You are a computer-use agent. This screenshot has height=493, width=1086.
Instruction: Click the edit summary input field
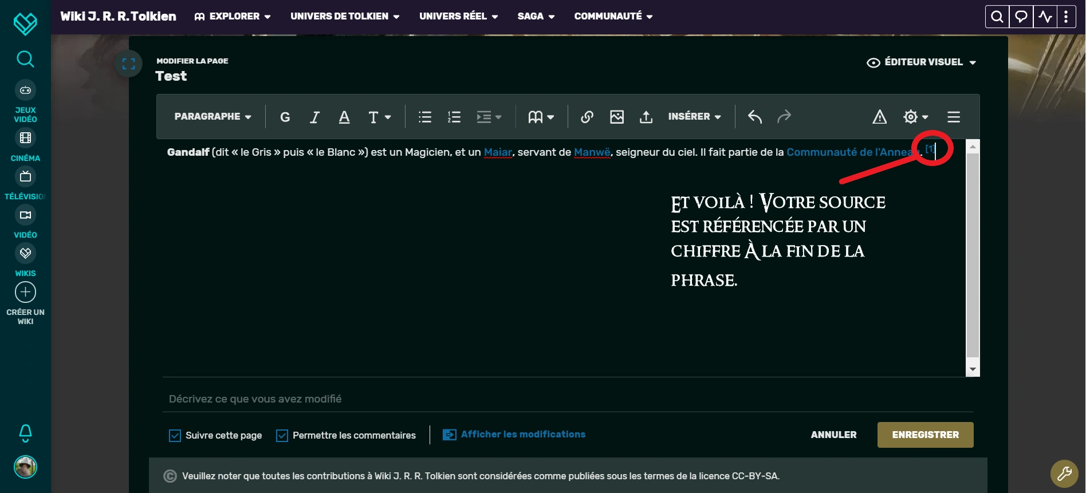[568, 399]
